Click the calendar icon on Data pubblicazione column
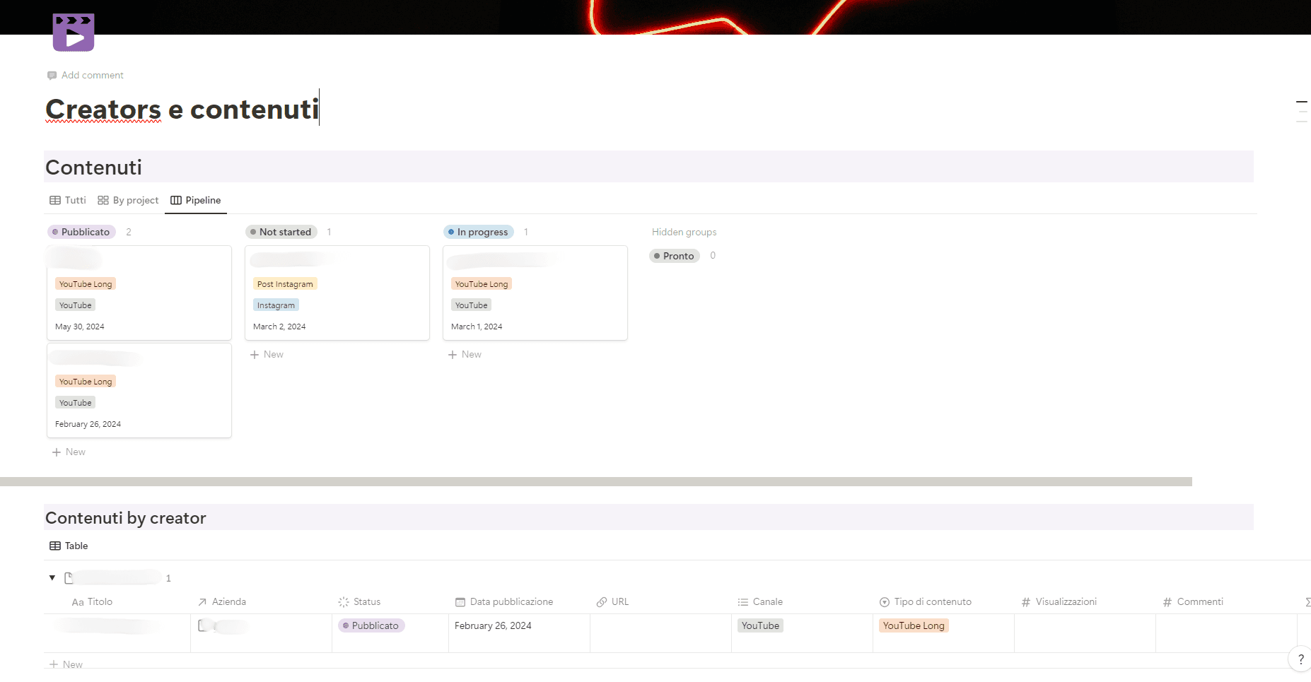 [460, 601]
